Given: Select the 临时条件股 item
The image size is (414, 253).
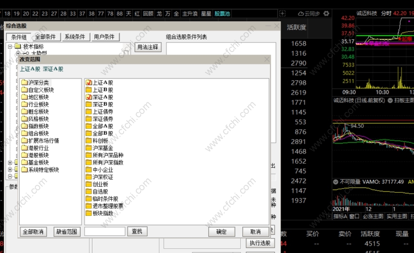Looking at the screenshot, I should 102,199.
